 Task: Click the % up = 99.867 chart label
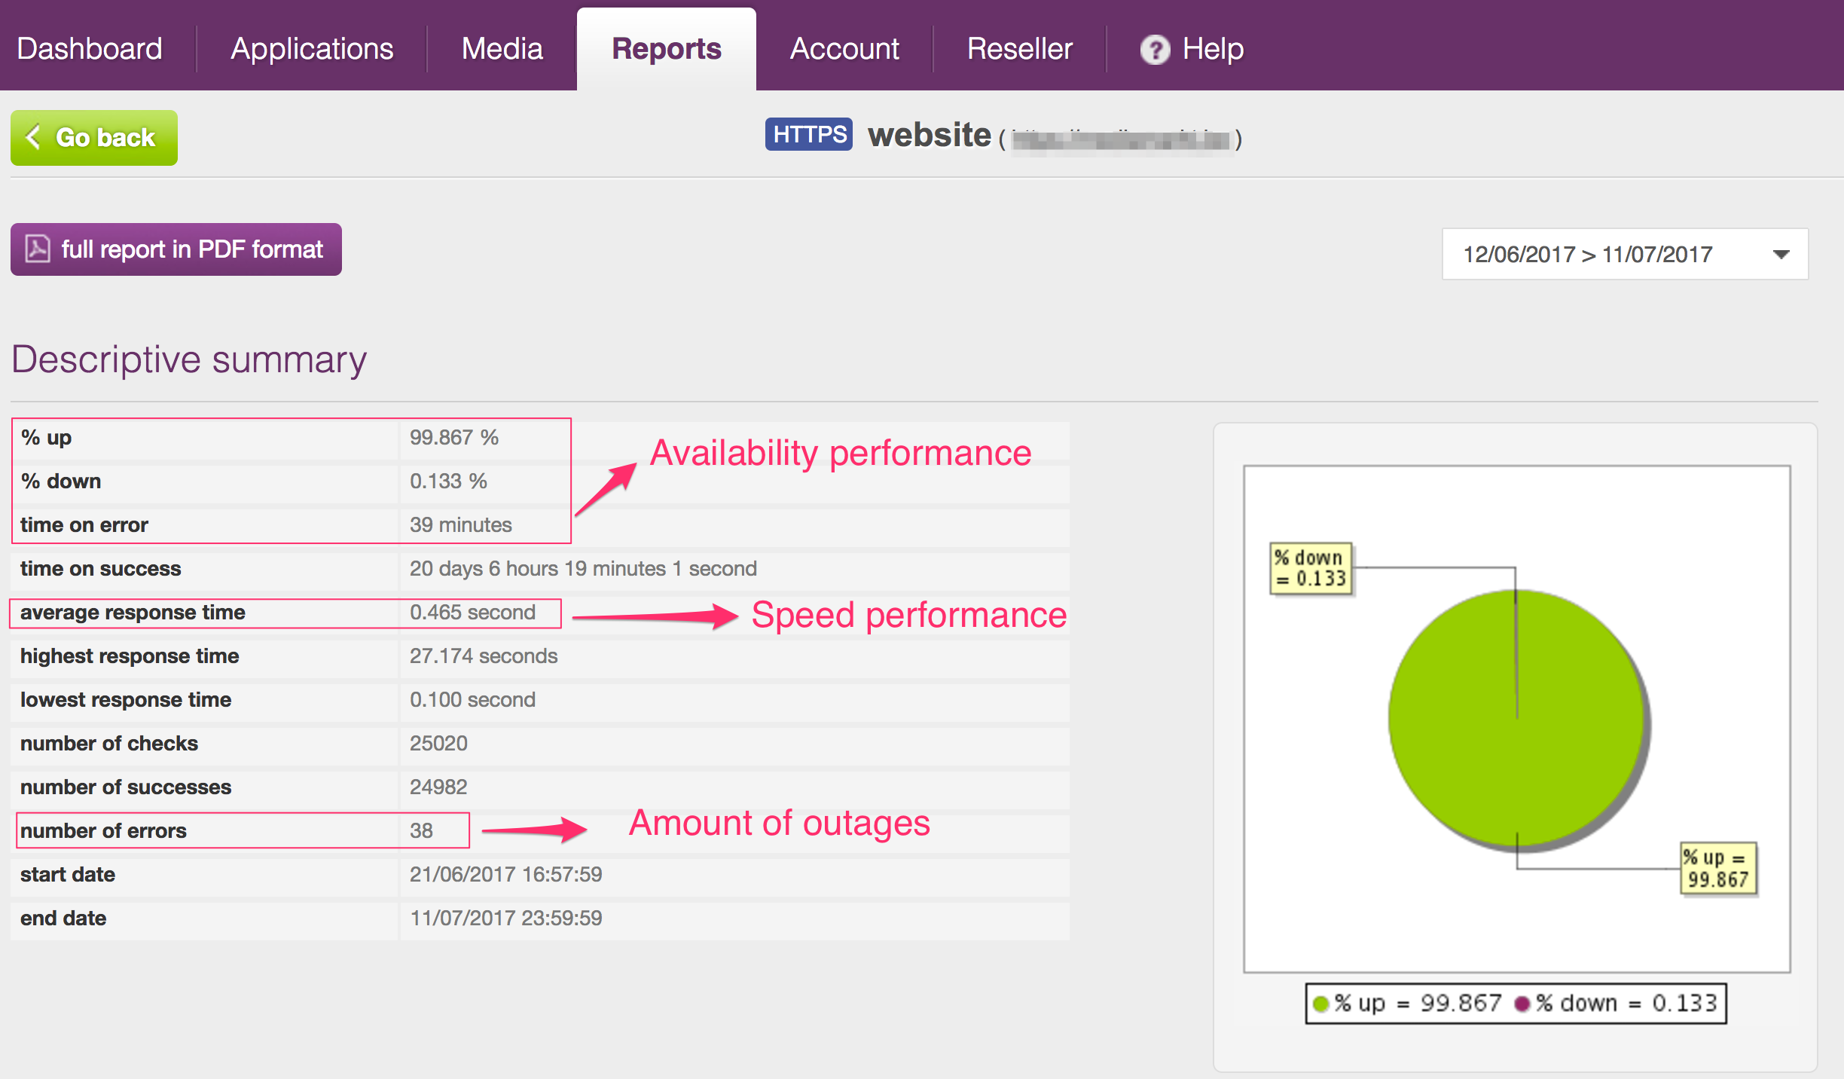(1717, 868)
